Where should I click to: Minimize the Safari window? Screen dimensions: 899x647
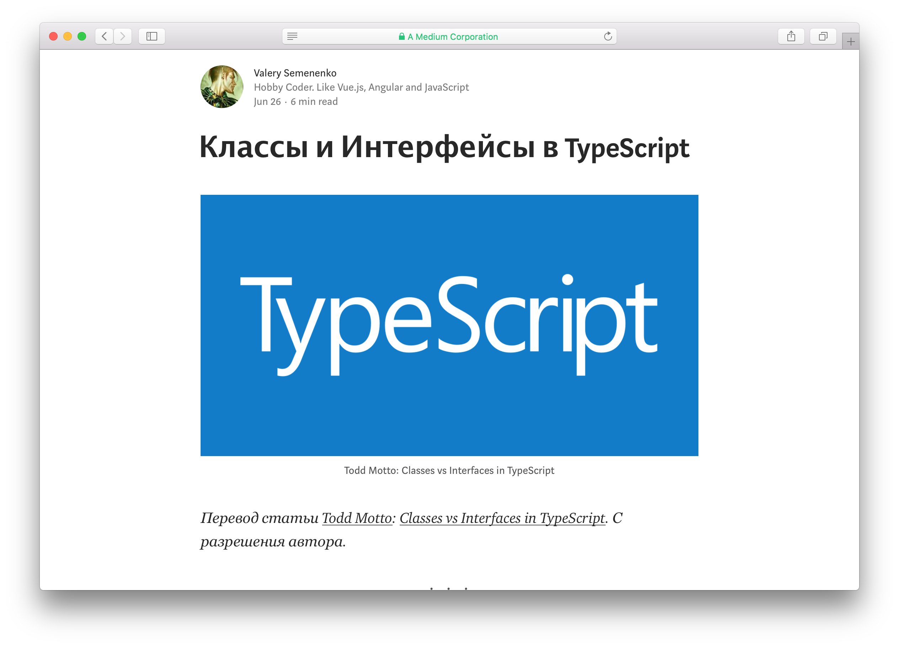pos(68,37)
